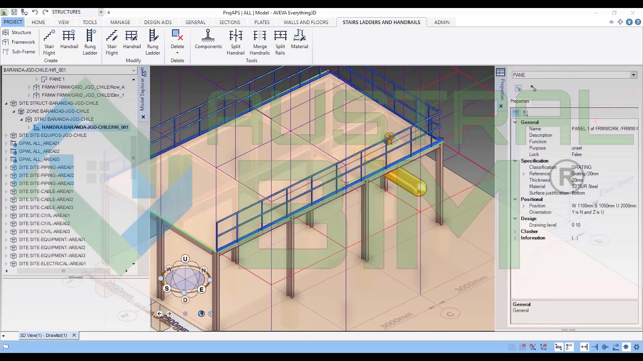643x361 pixels.
Task: Toggle the grid dots in status bar
Action: (512, 347)
